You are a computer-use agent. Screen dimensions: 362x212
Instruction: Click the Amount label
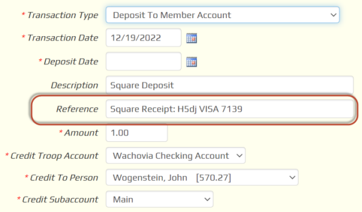point(81,133)
